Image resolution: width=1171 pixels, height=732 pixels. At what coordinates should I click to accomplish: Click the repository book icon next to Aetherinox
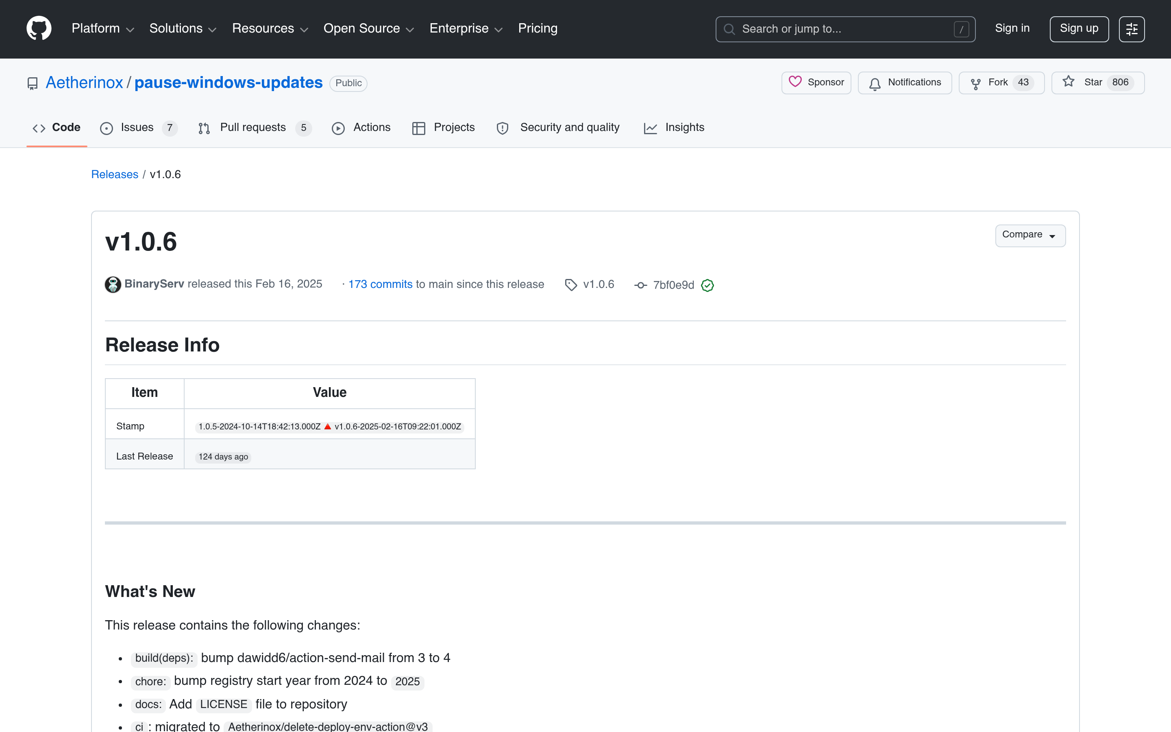33,83
